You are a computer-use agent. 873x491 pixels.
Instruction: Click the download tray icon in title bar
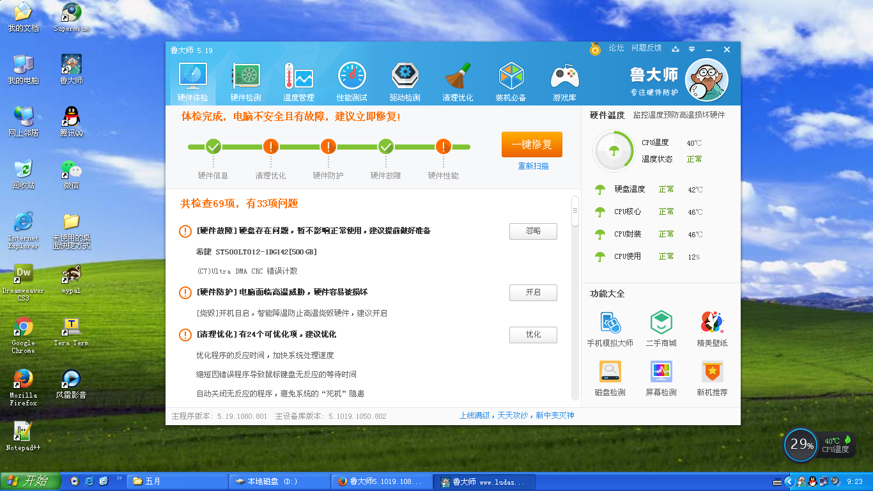[676, 49]
